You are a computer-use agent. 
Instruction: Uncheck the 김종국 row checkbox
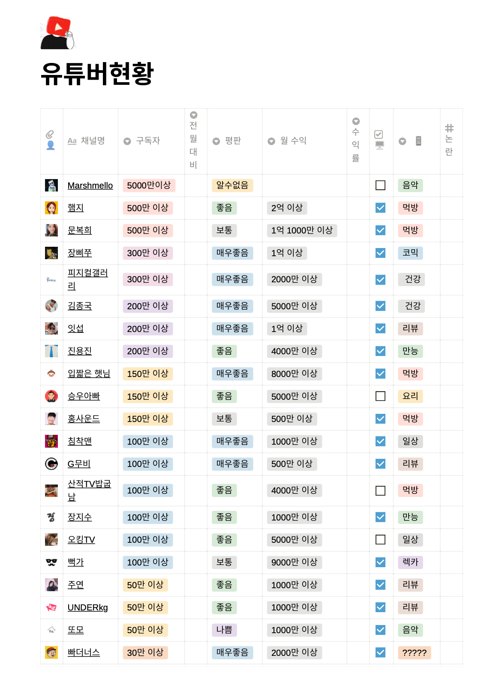click(x=380, y=306)
